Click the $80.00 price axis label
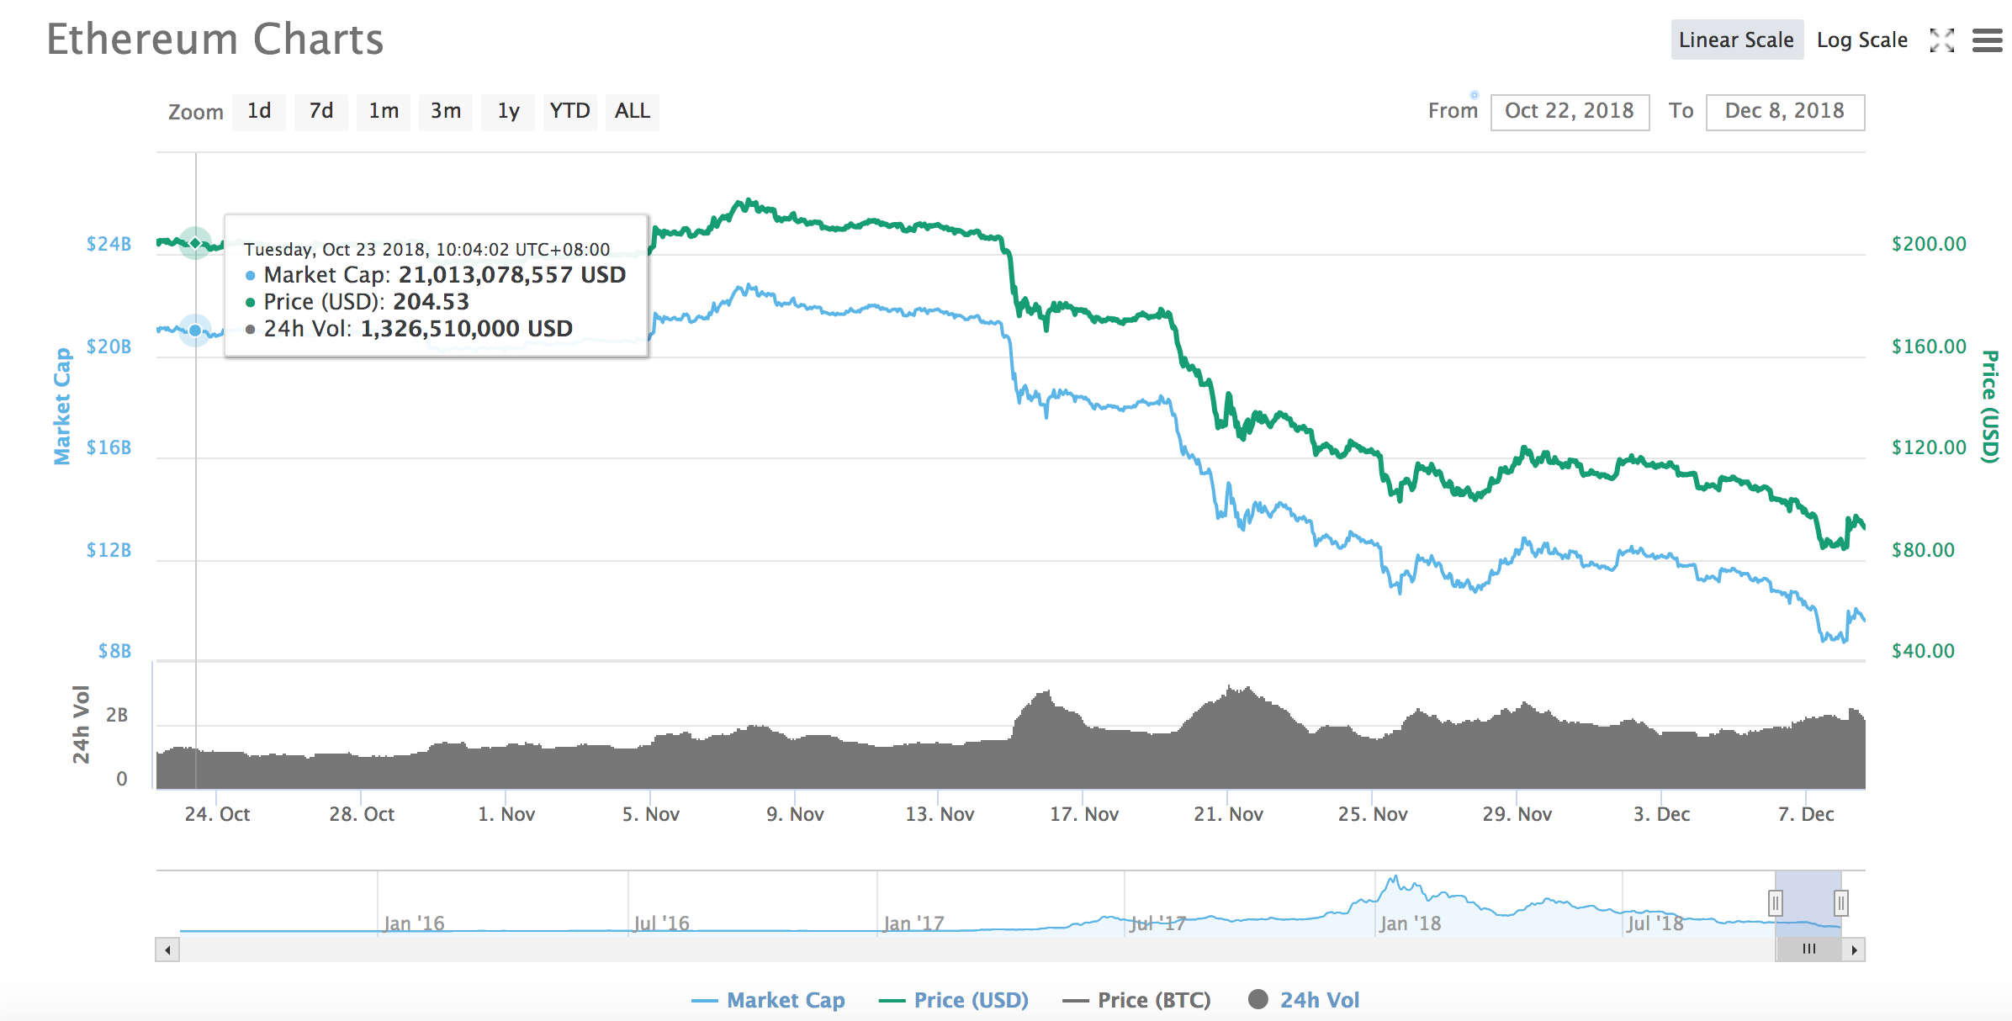This screenshot has height=1021, width=2012. tap(1923, 550)
